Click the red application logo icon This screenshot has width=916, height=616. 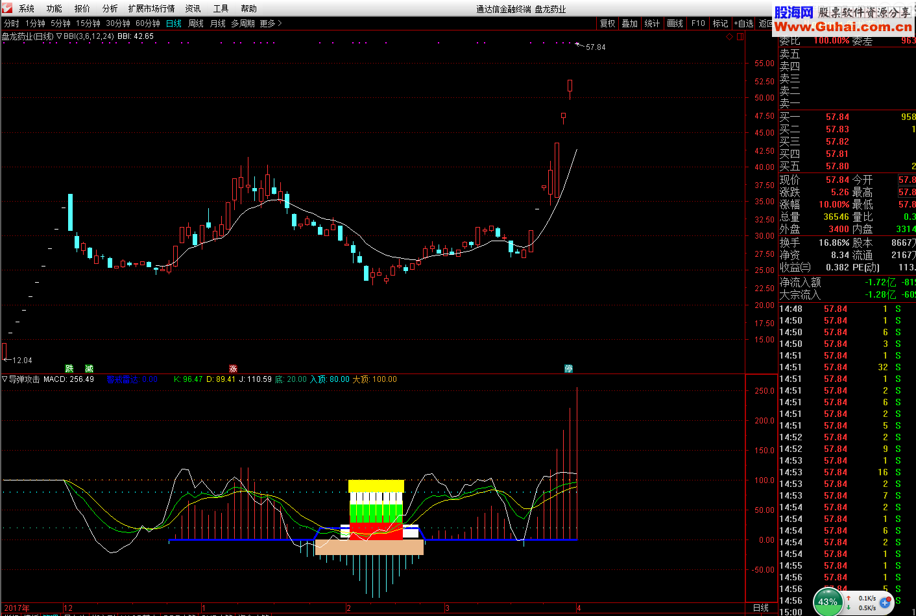[x=6, y=8]
